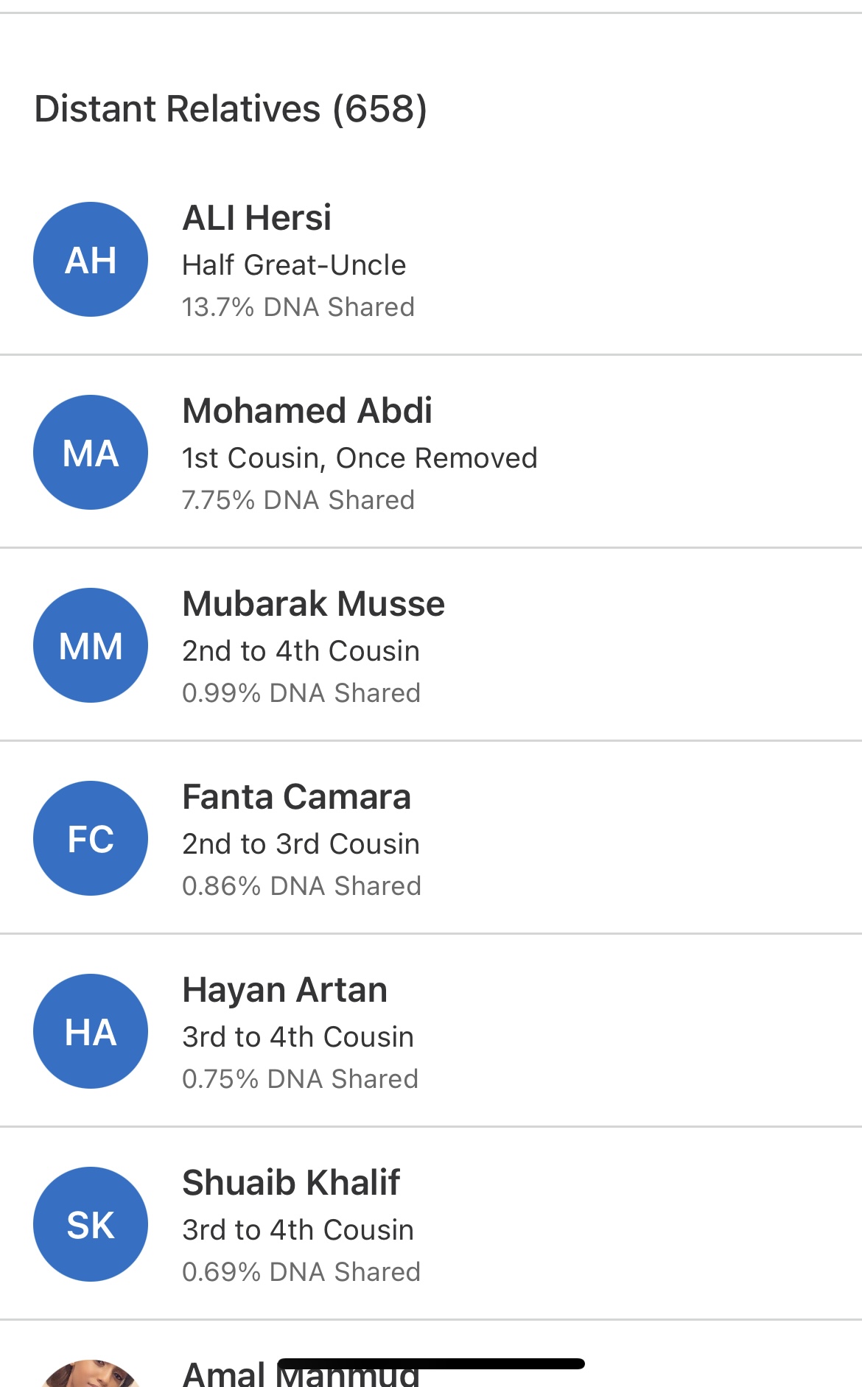Tap the 7.75% DNA Shared text
Screen dimensions: 862x1387
coord(298,500)
